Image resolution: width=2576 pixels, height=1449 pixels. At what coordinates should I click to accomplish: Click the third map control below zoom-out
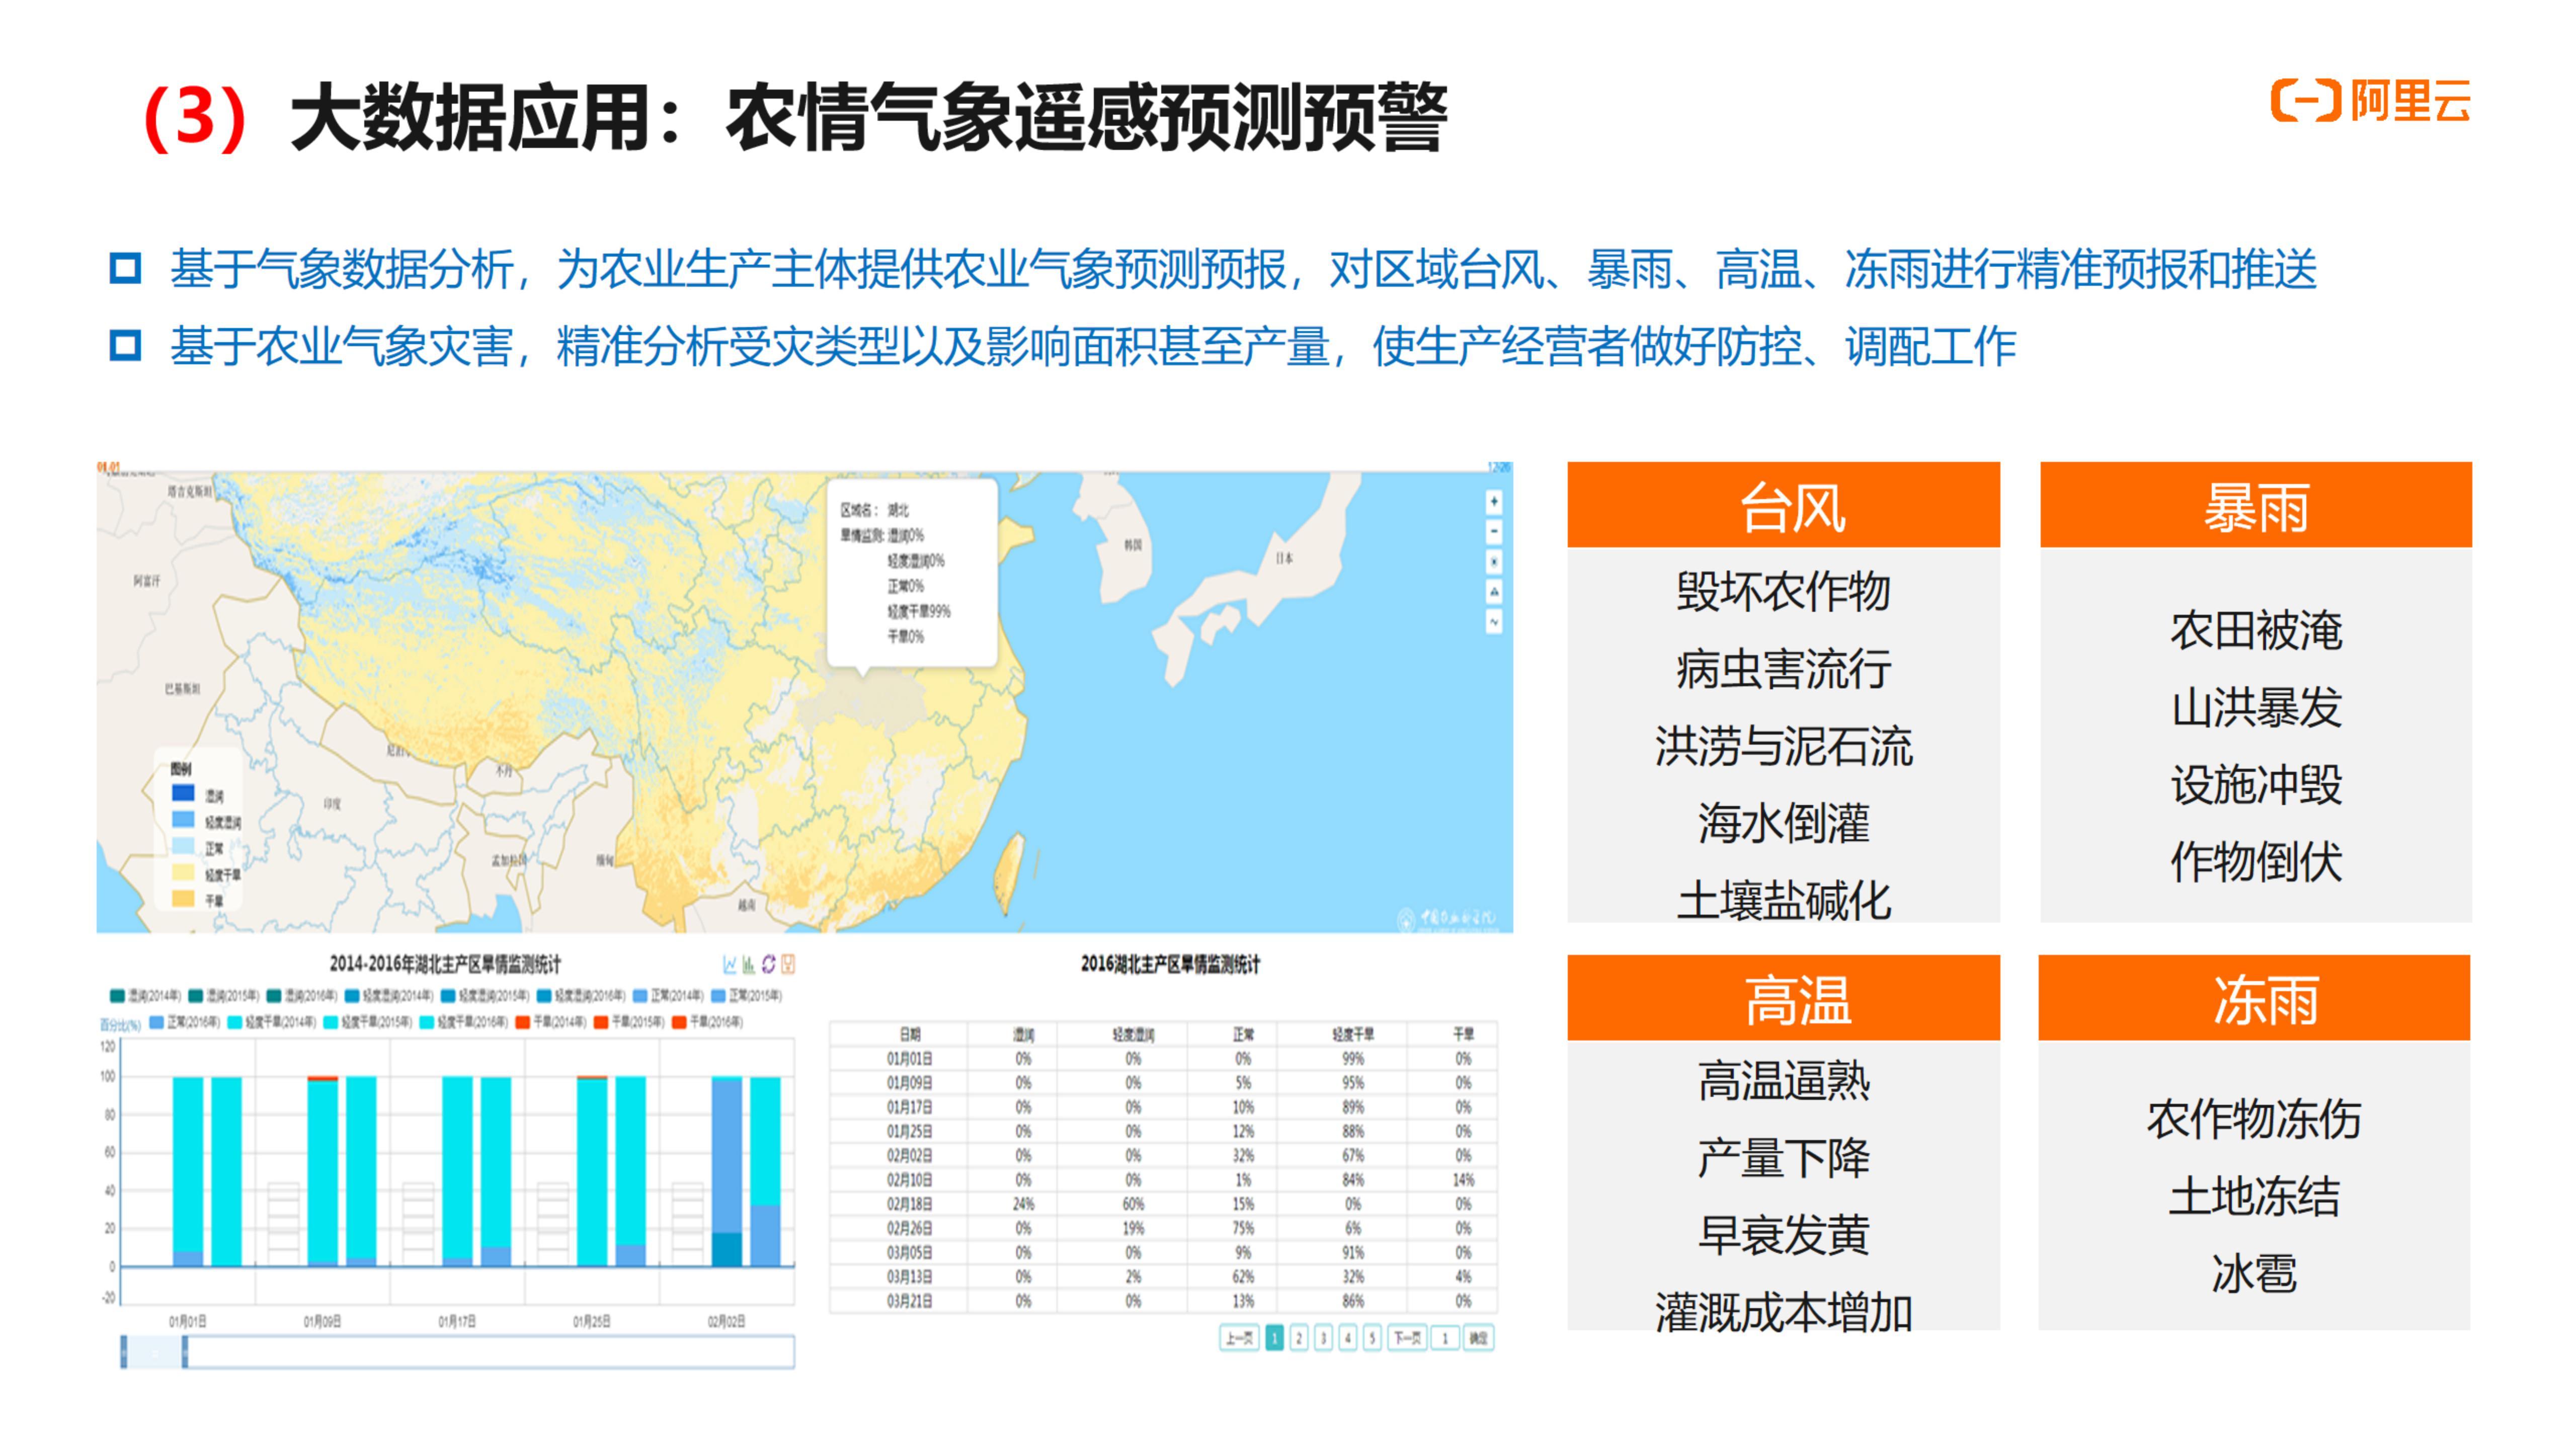[x=1494, y=562]
